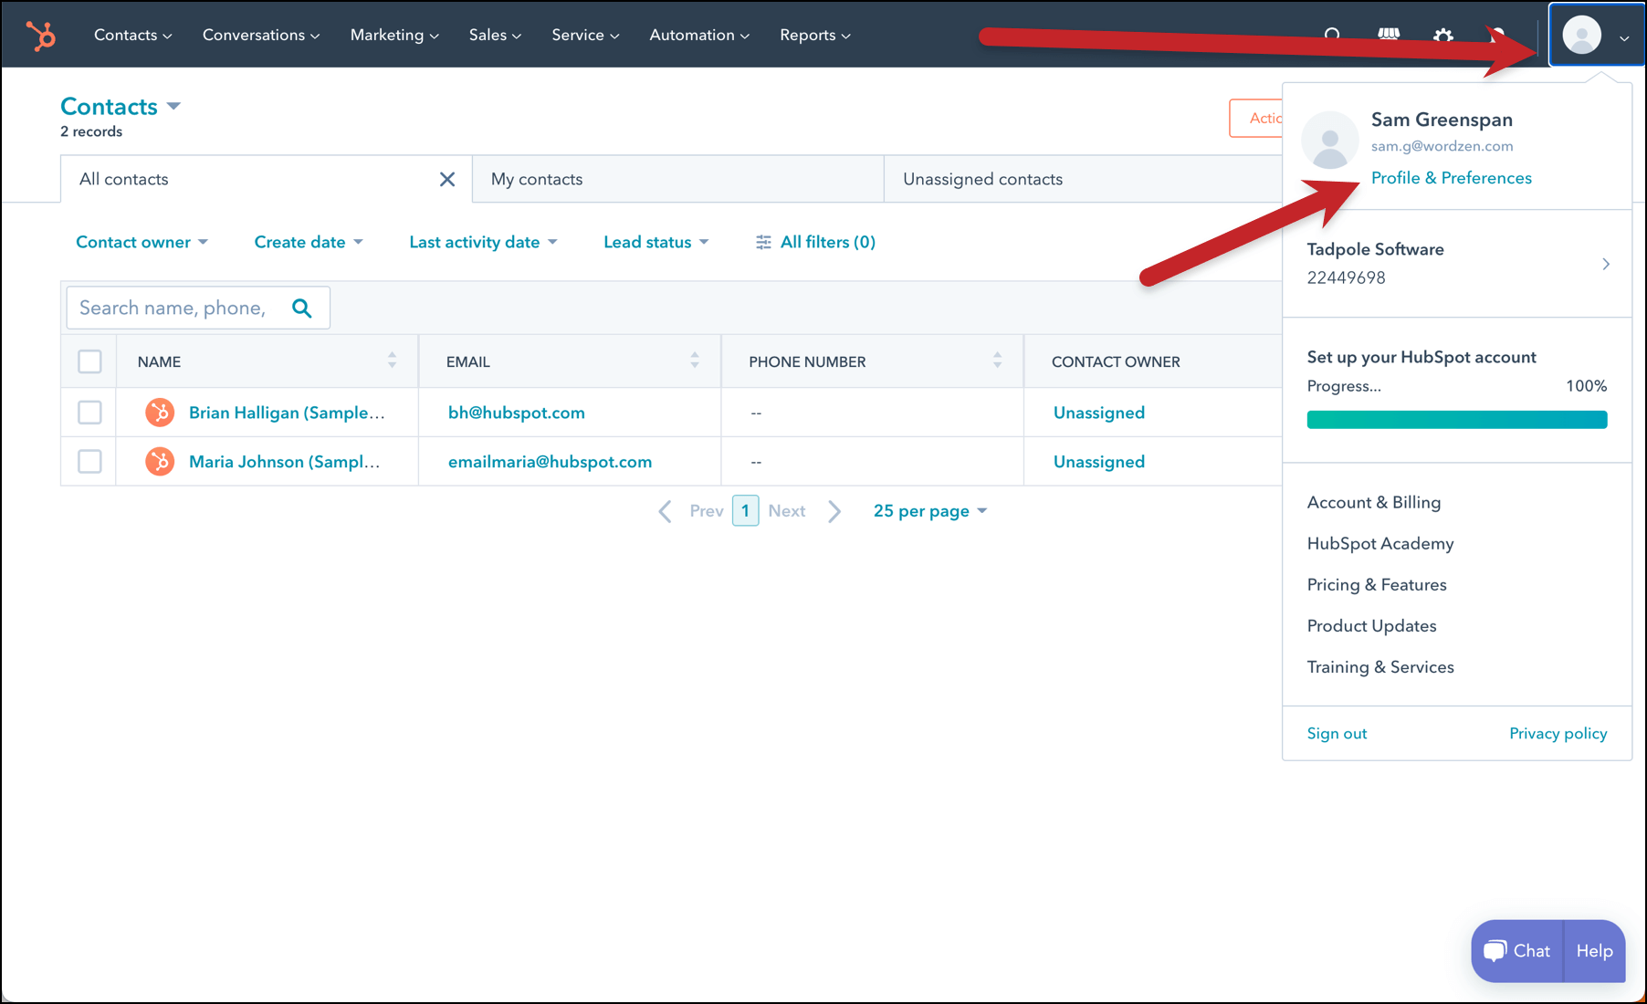Expand the Tadpole Software account chevron
1647x1004 pixels.
[x=1606, y=264]
